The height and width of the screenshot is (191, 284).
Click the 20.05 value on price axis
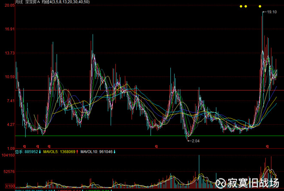coord(8,6)
